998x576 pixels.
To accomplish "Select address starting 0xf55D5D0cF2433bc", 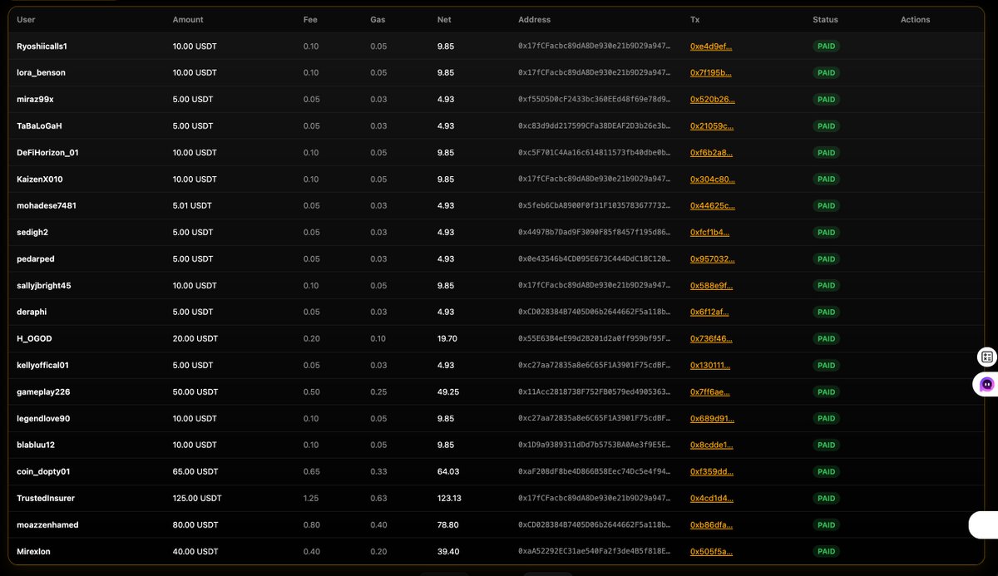I will point(595,100).
